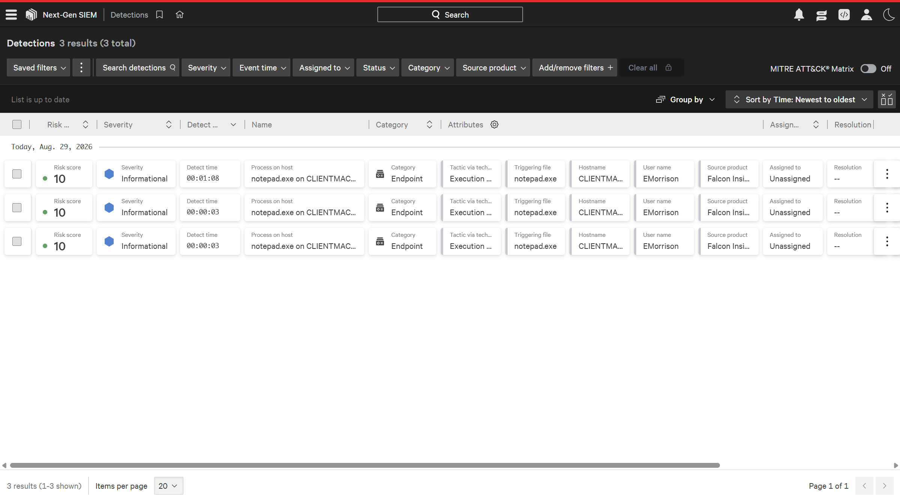Open actions menu for the last detection row
The width and height of the screenshot is (900, 500).
(887, 241)
